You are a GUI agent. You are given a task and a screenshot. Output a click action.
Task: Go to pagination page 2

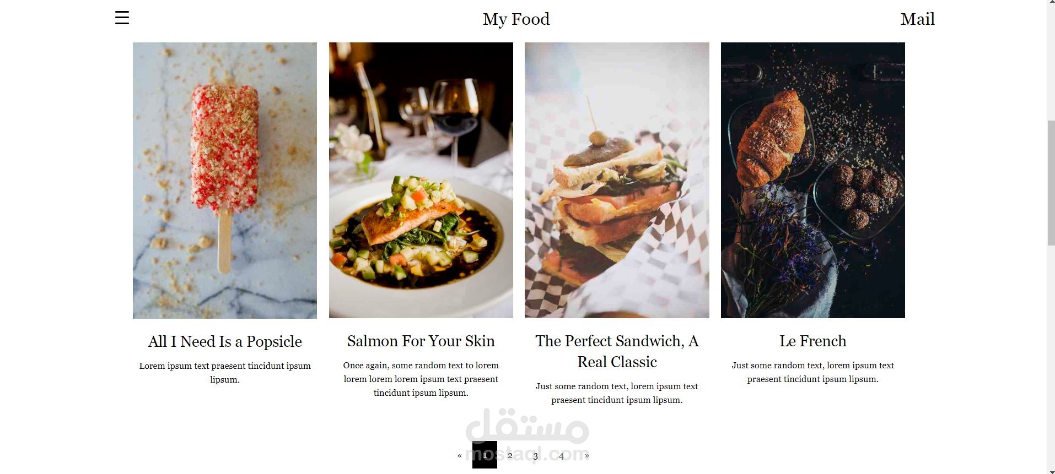(x=510, y=455)
